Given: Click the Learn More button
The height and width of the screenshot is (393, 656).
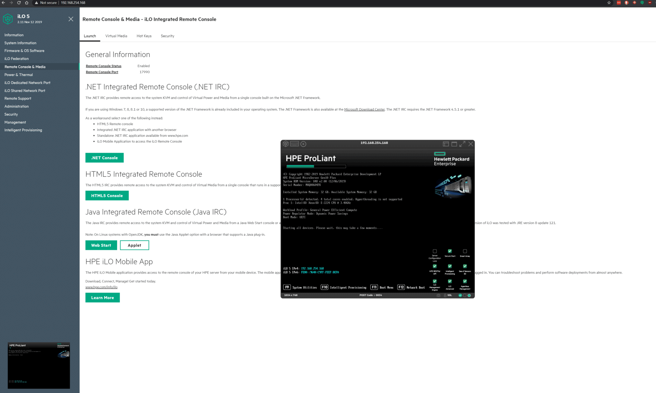Looking at the screenshot, I should (x=102, y=298).
